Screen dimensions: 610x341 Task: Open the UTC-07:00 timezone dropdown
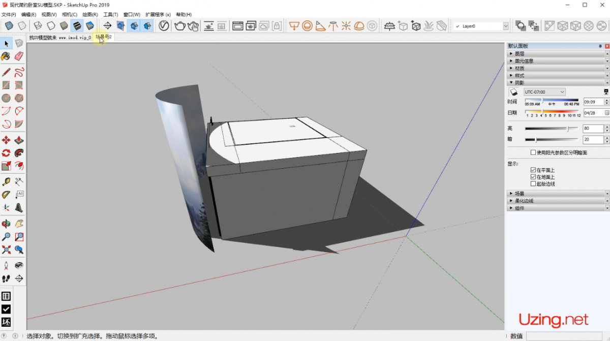click(544, 92)
